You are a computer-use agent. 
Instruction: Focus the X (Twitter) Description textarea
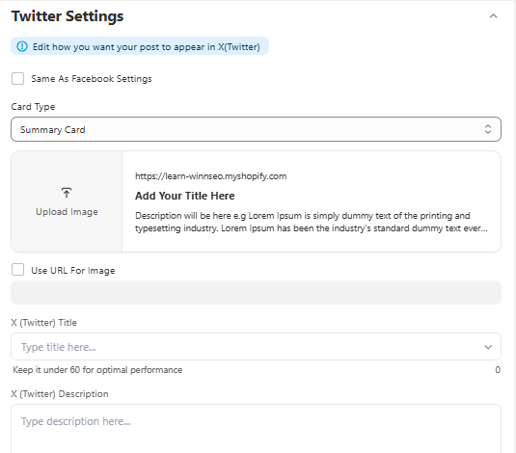click(x=256, y=429)
